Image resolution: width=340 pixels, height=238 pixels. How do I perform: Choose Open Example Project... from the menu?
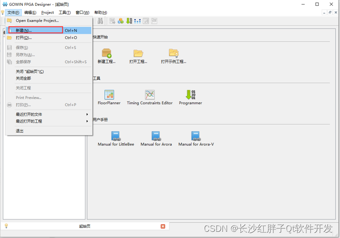coord(49,21)
